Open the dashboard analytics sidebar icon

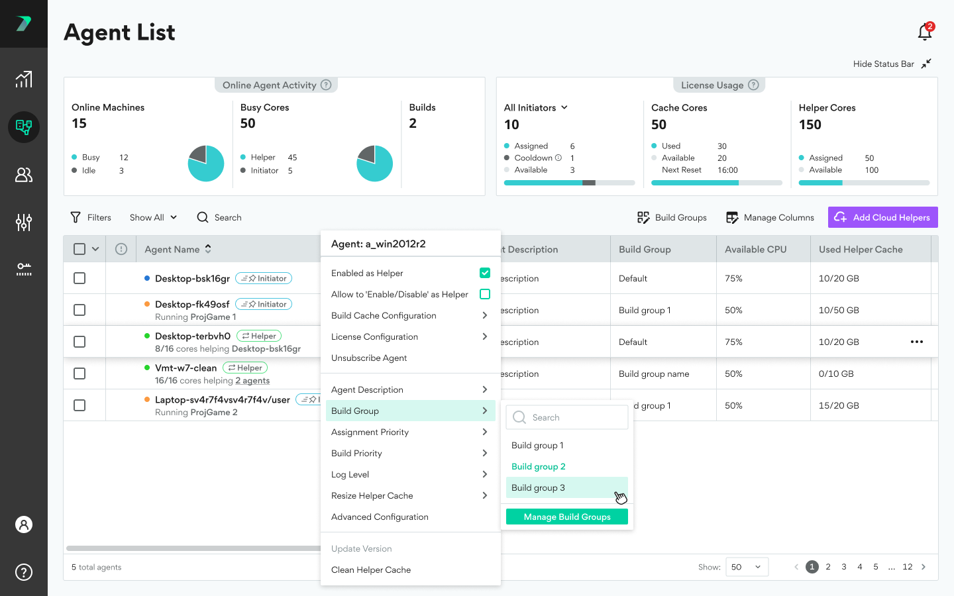tap(24, 79)
